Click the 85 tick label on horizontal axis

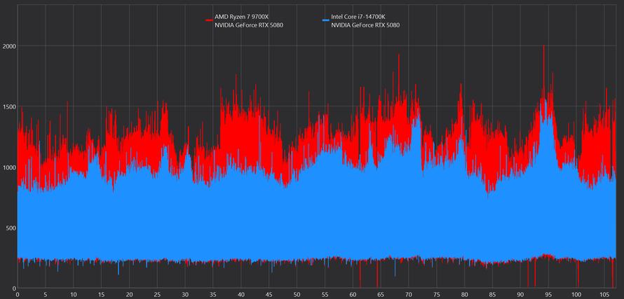coord(492,295)
